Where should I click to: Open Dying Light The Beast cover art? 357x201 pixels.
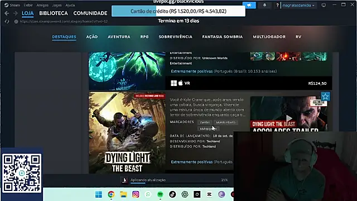[x=127, y=133]
